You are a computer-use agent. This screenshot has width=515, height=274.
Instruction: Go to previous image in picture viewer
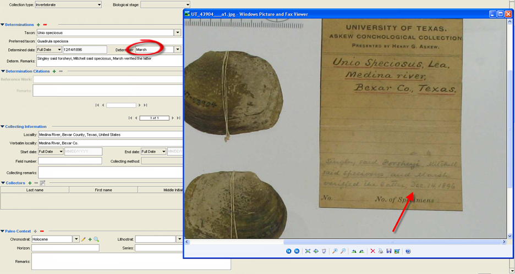pos(288,251)
